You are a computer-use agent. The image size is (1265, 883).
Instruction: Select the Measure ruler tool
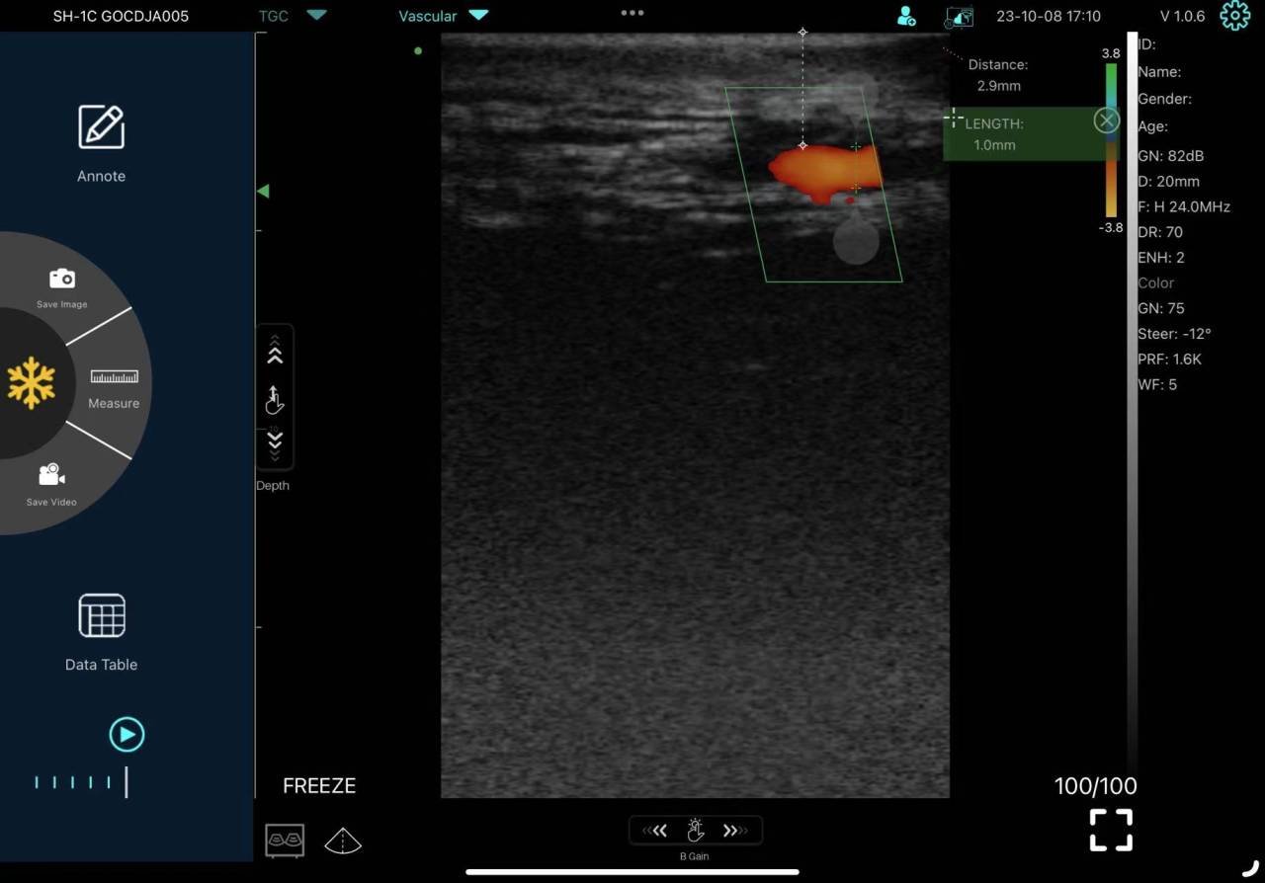tap(114, 377)
